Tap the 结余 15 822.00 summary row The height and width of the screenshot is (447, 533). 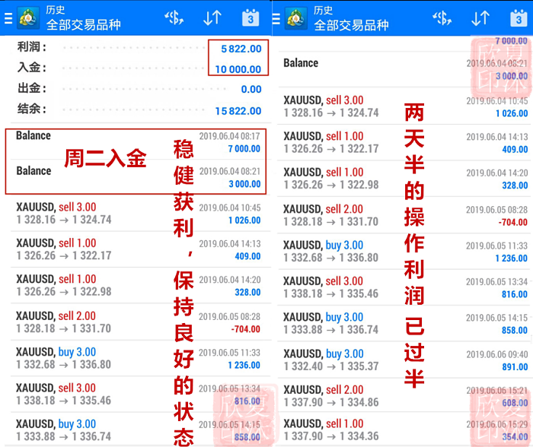click(x=139, y=110)
